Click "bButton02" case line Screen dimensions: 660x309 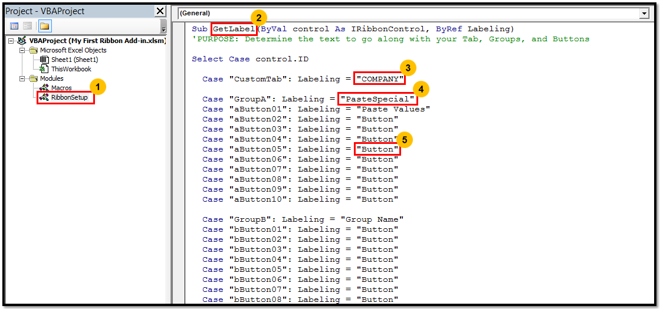[300, 239]
